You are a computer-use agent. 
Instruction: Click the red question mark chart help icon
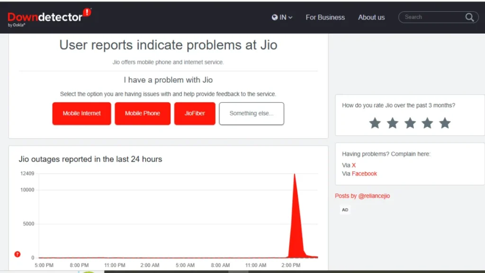pos(18,254)
